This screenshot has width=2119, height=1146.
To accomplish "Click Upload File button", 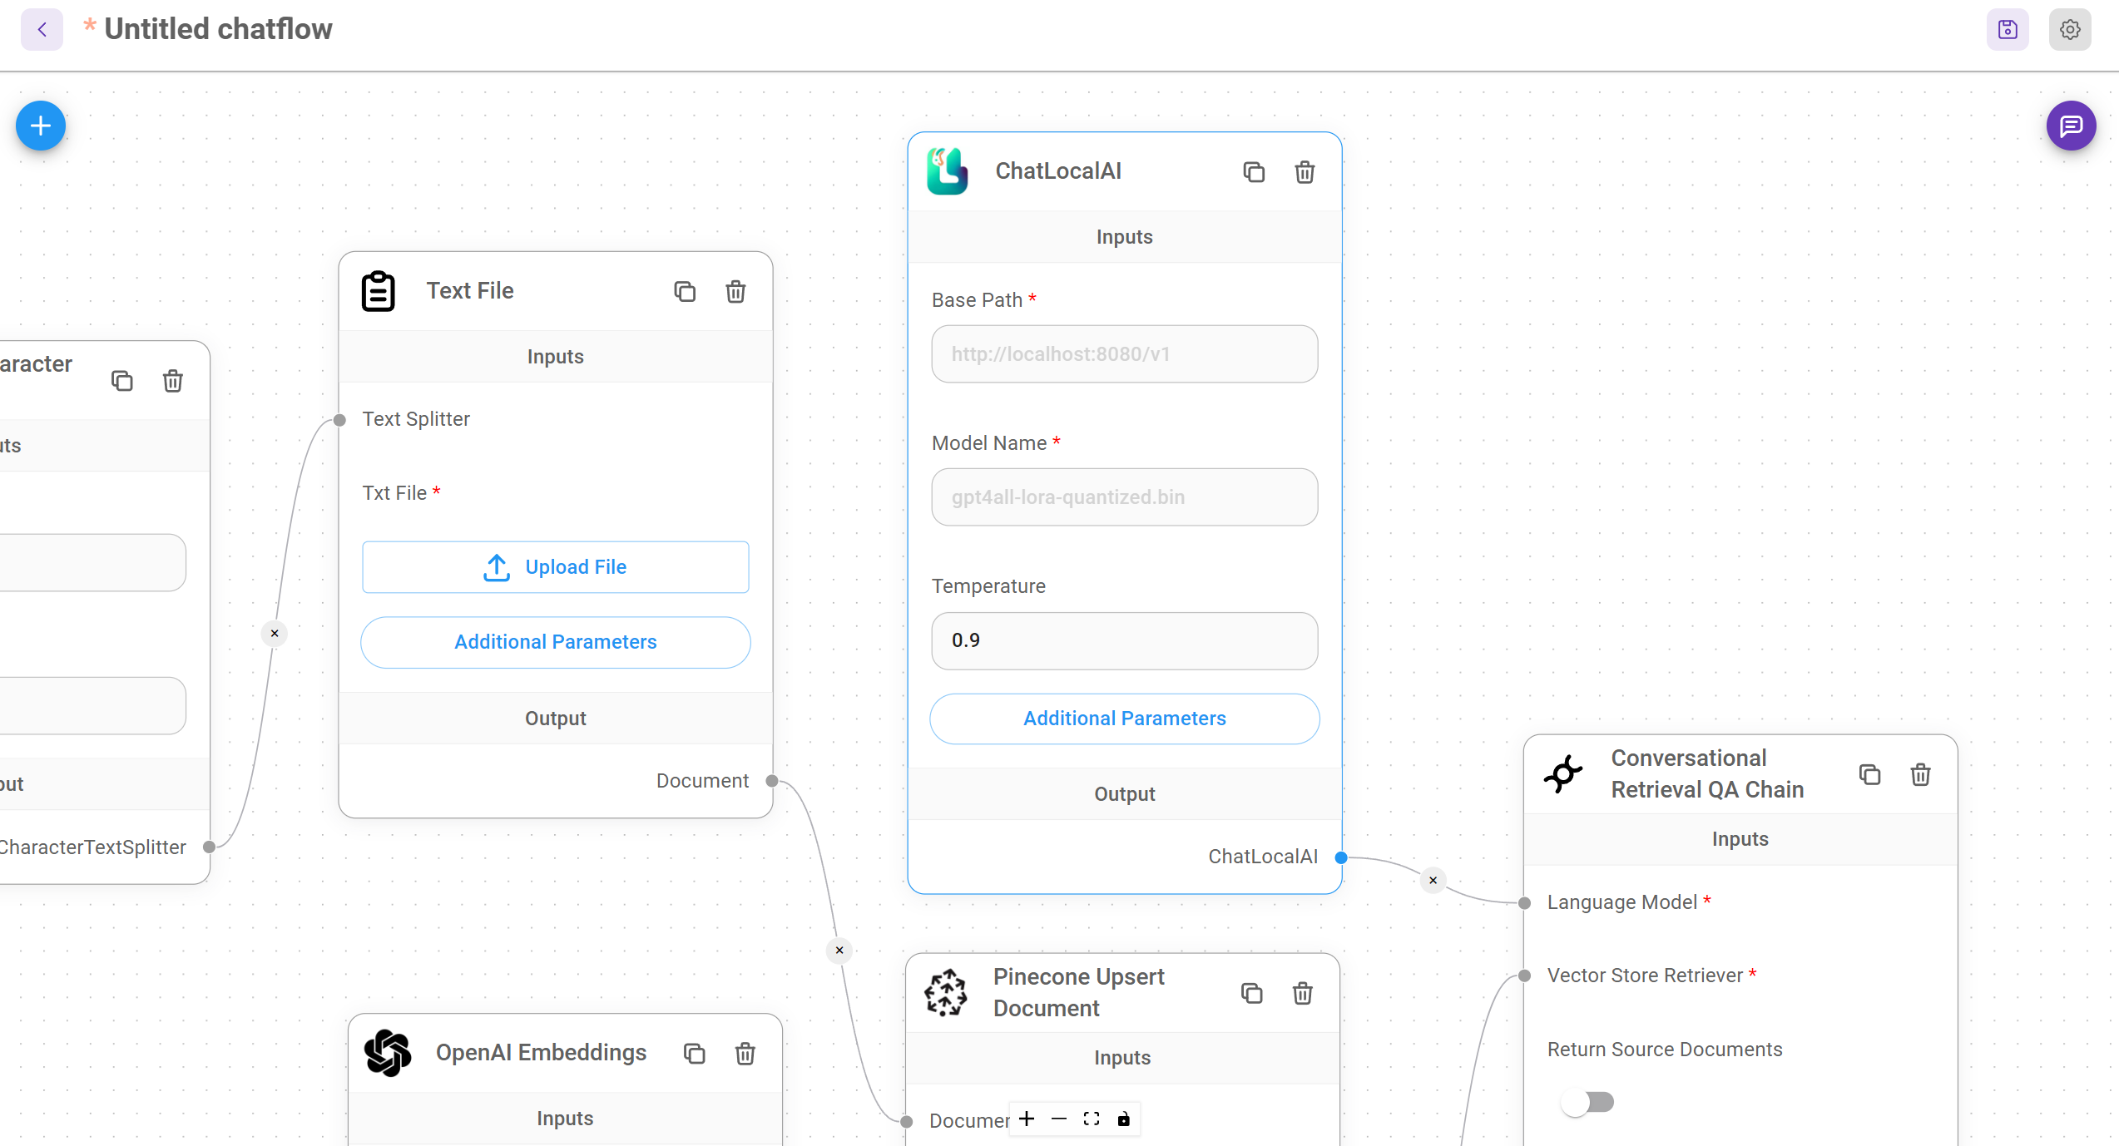I will pyautogui.click(x=555, y=567).
